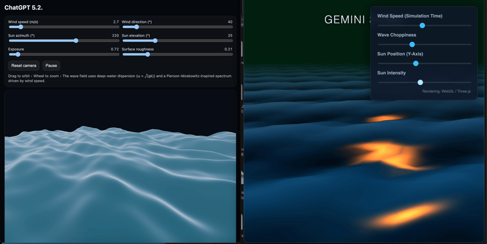Set the Wind direction slider handle
The height and width of the screenshot is (244, 487).
tap(136, 27)
